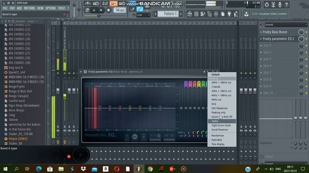Image resolution: width=309 pixels, height=173 pixels.
Task: Choose the Kick preset
Action: pos(213,104)
